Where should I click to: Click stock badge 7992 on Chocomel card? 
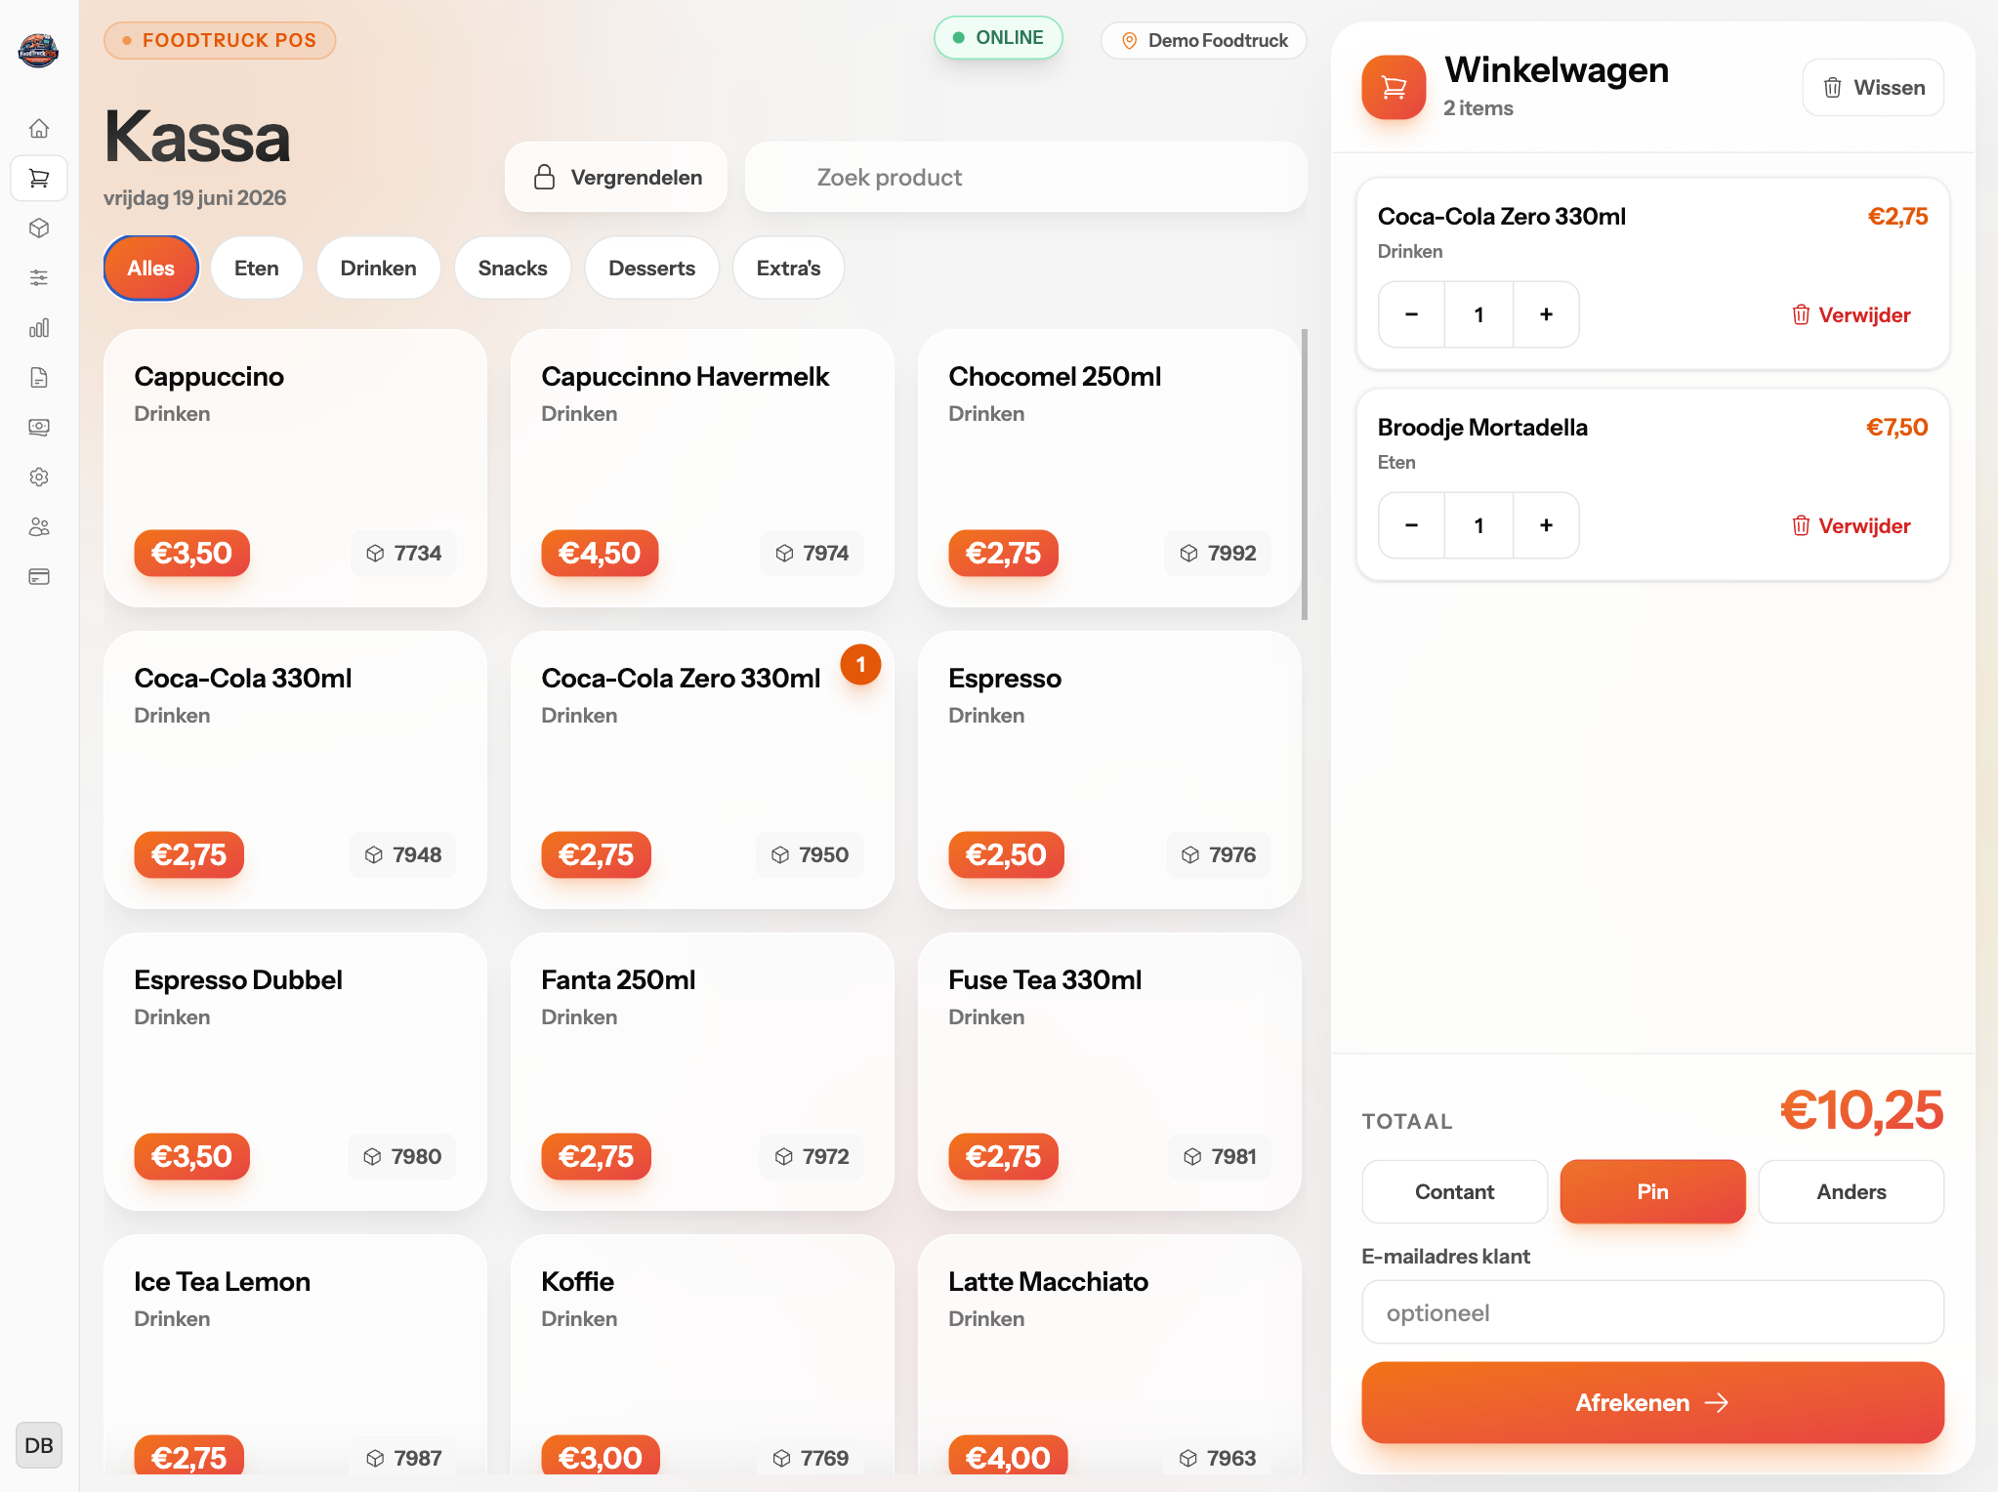tap(1218, 553)
